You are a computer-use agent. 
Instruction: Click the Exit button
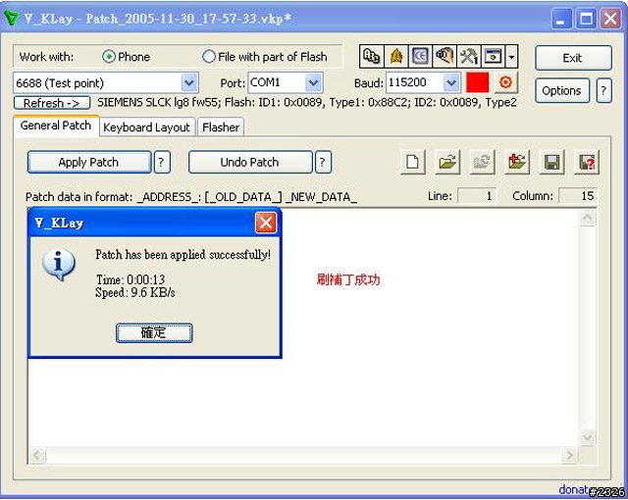[x=573, y=58]
